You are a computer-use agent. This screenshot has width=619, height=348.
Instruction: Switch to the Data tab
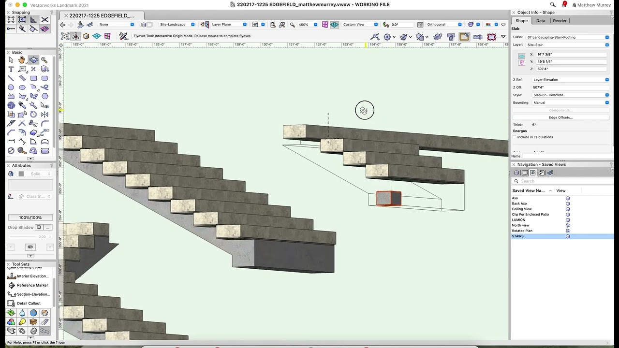pos(541,21)
